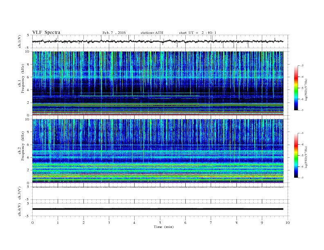The image size is (324, 250).
Task: Click the 'ch.2 Frequency (kHz)' axis label
Action: point(21,145)
